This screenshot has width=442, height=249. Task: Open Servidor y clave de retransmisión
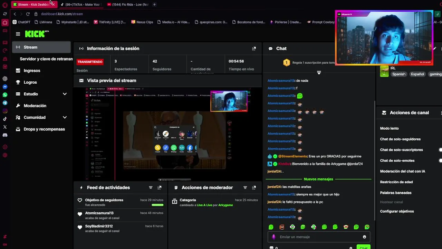[x=46, y=59]
